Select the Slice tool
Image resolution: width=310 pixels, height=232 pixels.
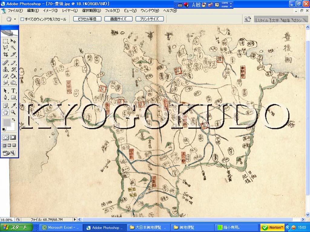[13, 54]
